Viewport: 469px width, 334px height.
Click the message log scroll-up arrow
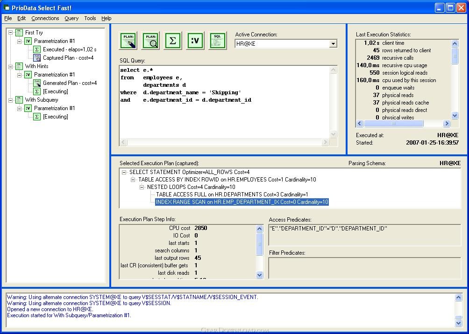pos(458,297)
